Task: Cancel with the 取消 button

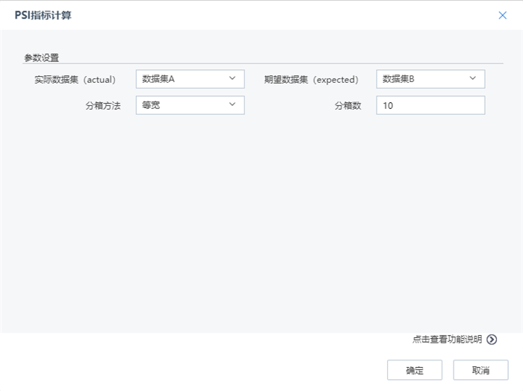Action: [480, 370]
